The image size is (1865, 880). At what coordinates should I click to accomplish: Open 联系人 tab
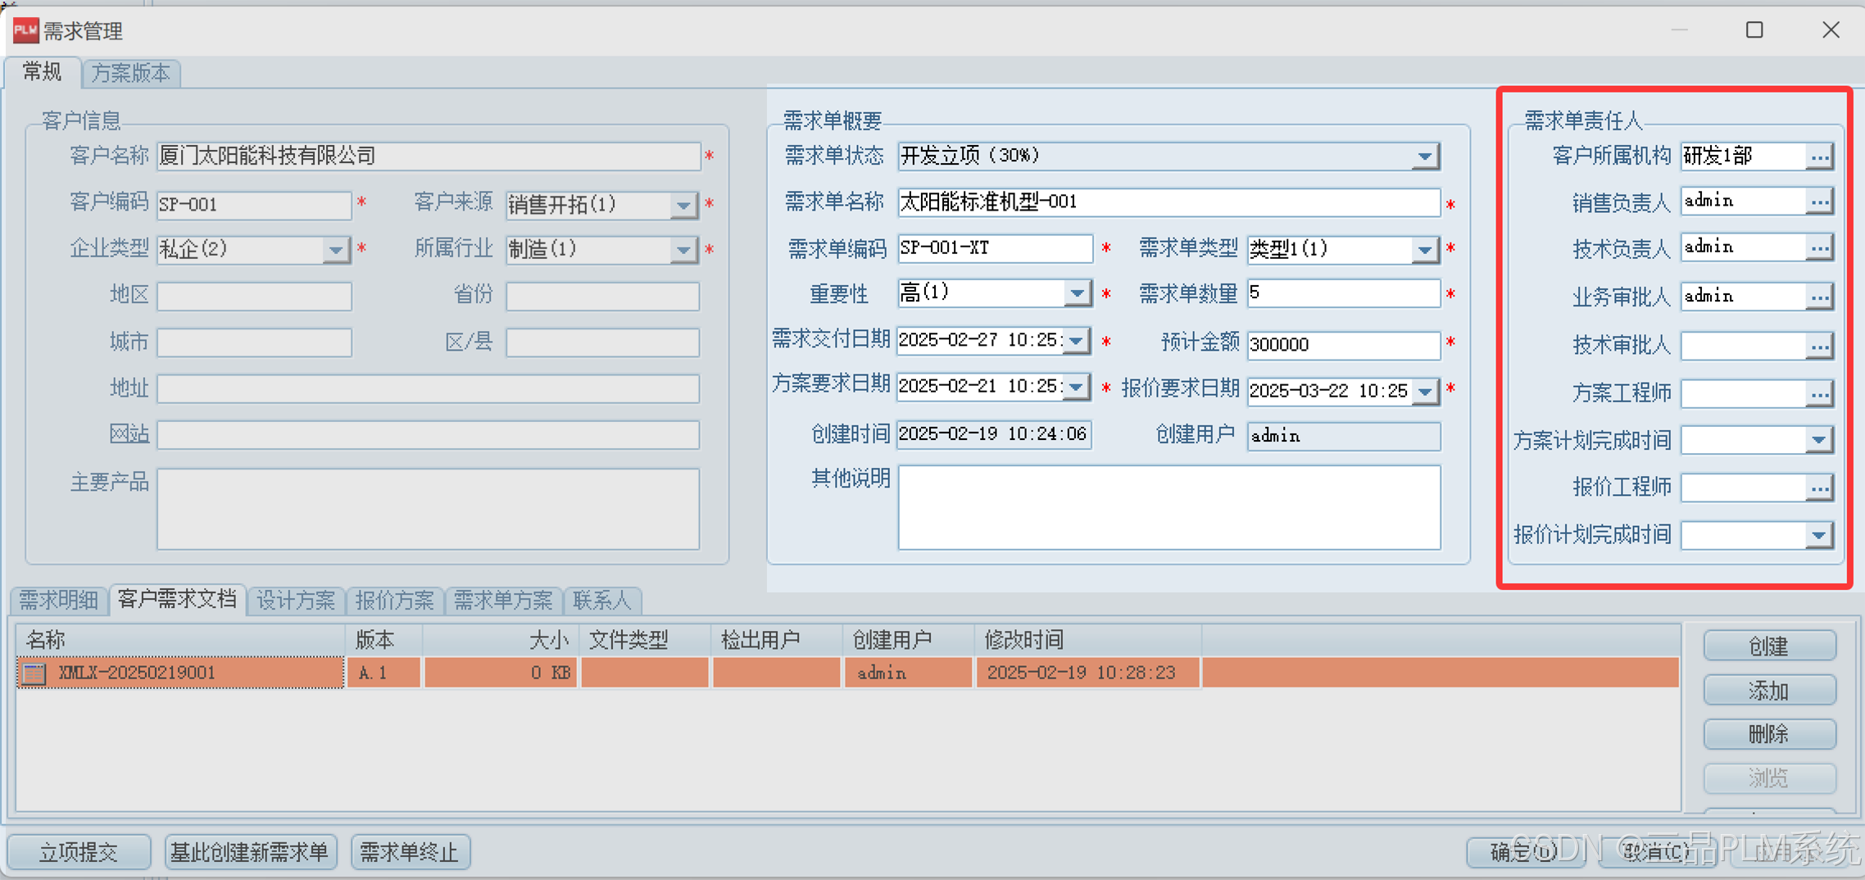(602, 601)
